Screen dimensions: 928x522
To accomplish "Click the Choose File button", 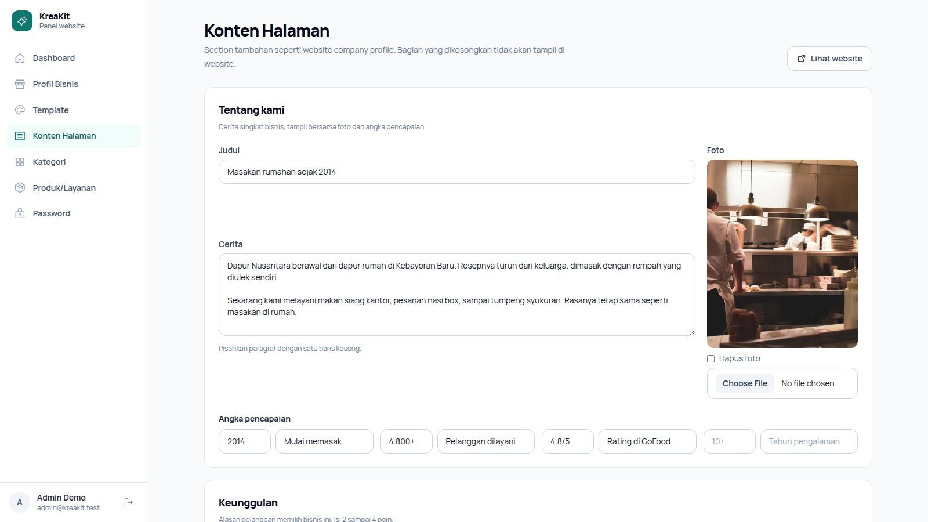I will click(745, 383).
